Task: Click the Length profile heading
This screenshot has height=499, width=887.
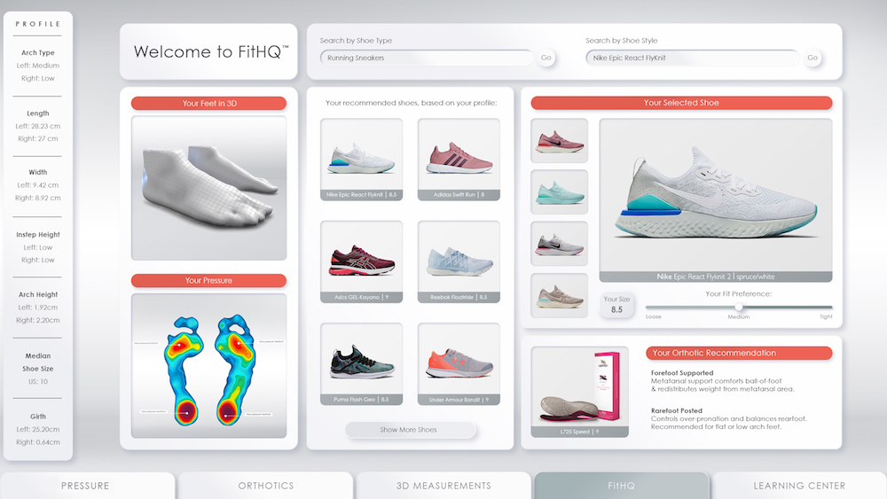Action: 38,113
